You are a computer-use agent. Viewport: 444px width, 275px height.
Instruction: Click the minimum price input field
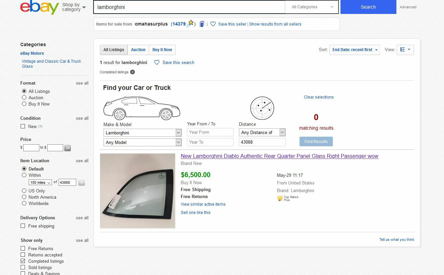[31, 148]
